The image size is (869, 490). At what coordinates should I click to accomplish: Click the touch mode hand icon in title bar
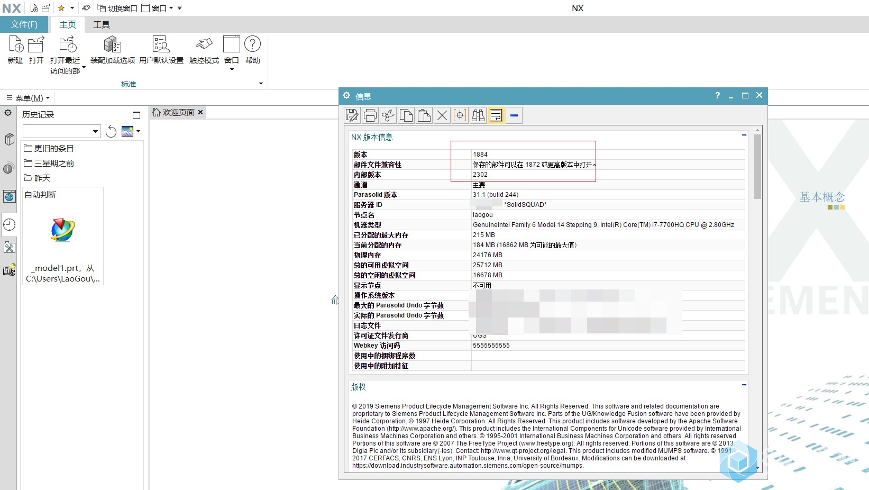86,8
